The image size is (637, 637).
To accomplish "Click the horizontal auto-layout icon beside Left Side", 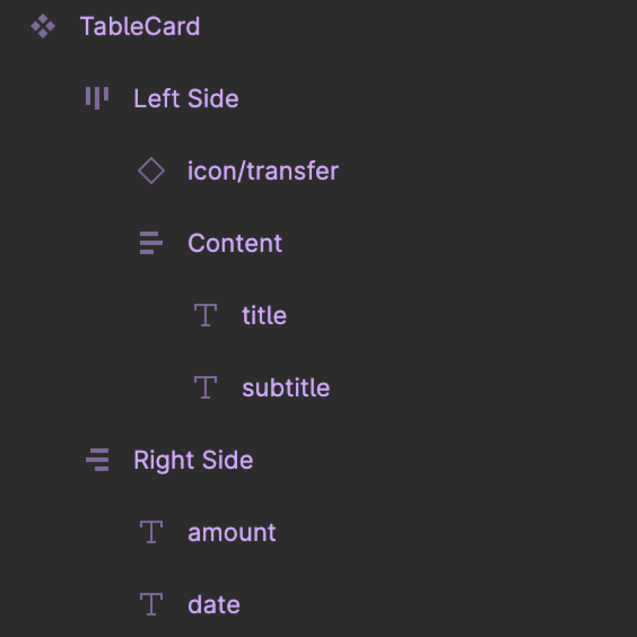I will (x=97, y=98).
